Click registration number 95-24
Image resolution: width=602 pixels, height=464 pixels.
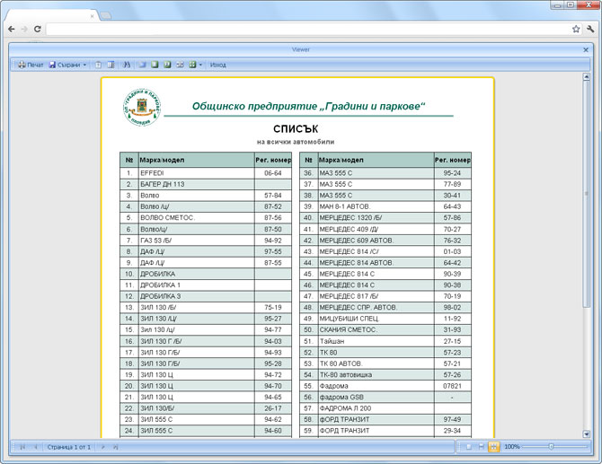click(452, 173)
